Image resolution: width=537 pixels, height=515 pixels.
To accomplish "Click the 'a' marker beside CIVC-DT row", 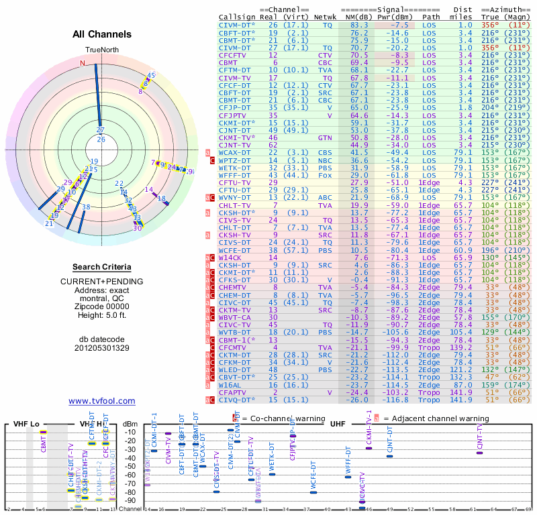I will [x=207, y=302].
